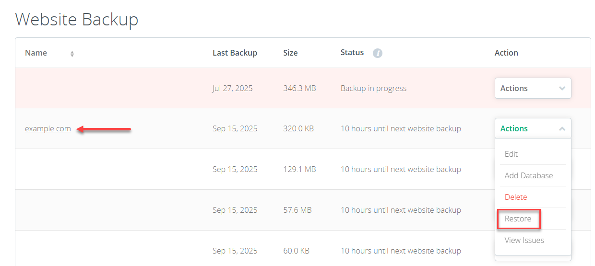Click the Website Backup page heading
Image resolution: width=595 pixels, height=266 pixels.
tap(77, 19)
